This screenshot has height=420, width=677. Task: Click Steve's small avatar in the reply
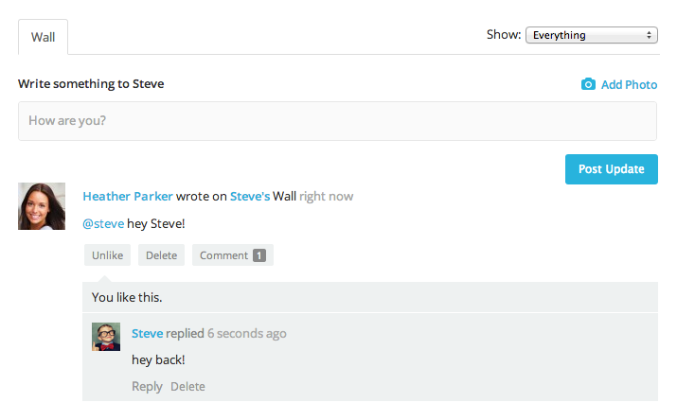point(106,337)
